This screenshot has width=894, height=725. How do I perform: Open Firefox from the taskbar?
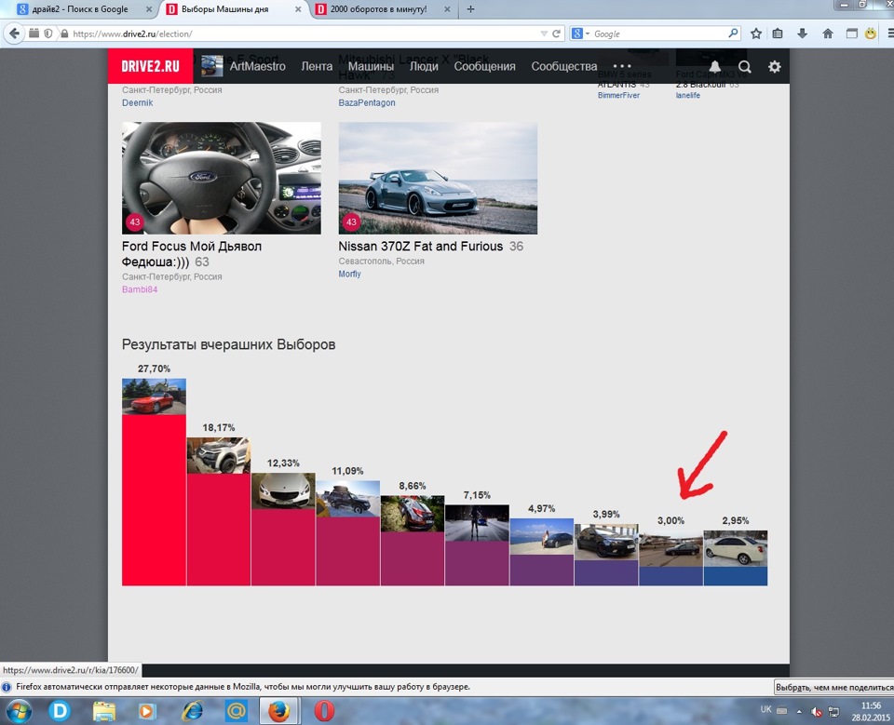point(278,711)
